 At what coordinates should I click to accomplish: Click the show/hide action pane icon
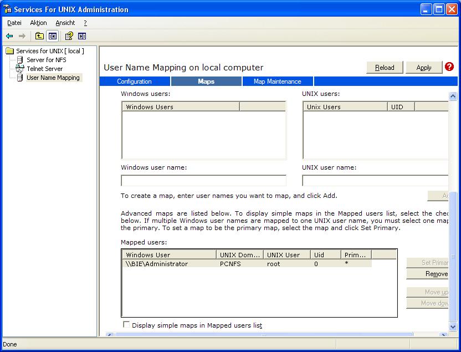[x=82, y=36]
